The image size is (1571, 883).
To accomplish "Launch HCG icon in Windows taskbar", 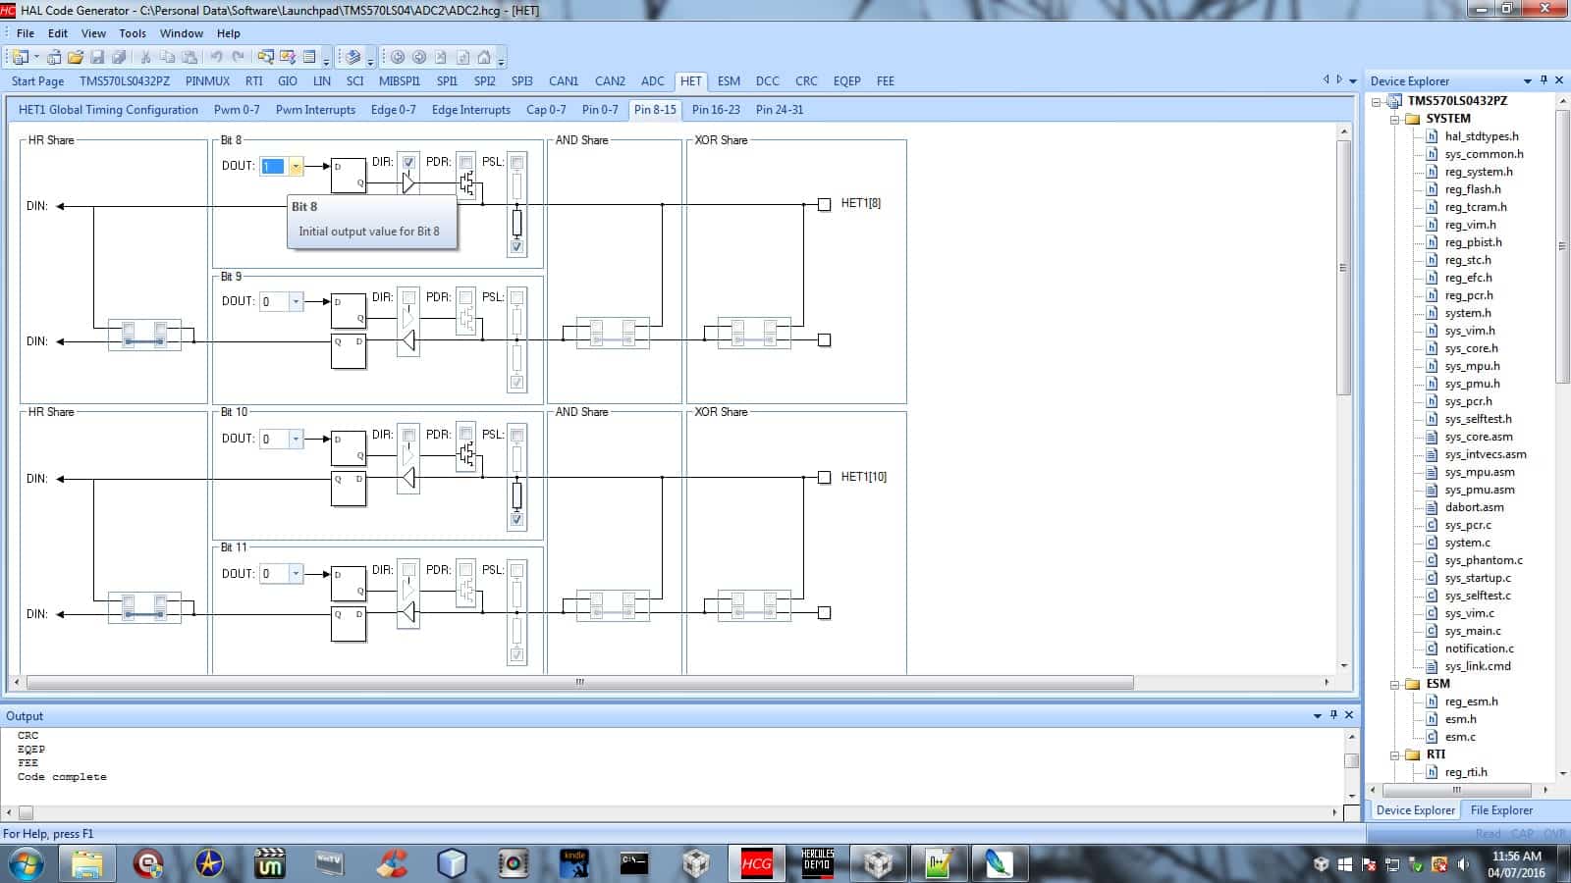I will [x=756, y=863].
